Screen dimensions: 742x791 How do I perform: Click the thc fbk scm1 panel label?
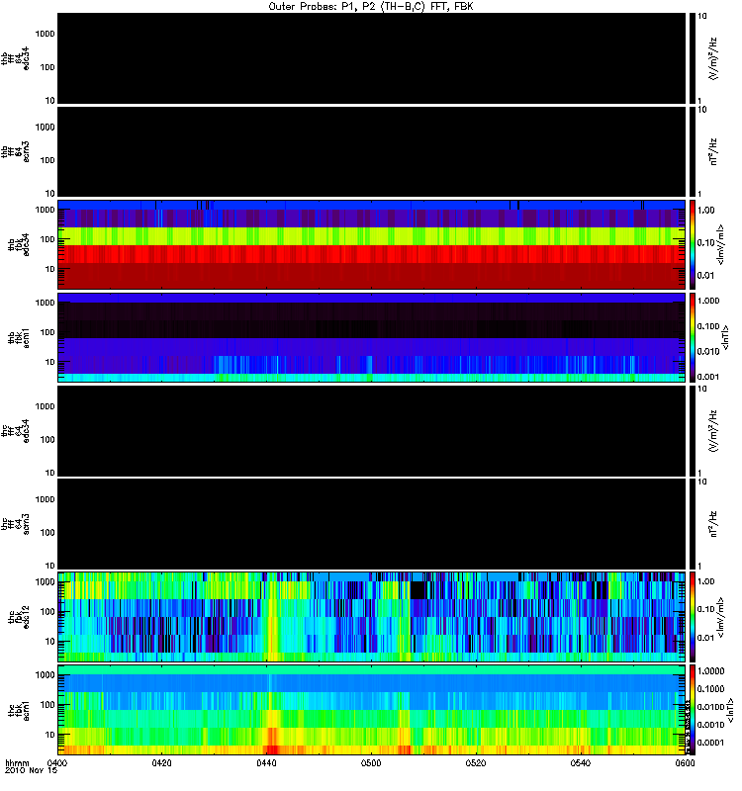(19, 710)
